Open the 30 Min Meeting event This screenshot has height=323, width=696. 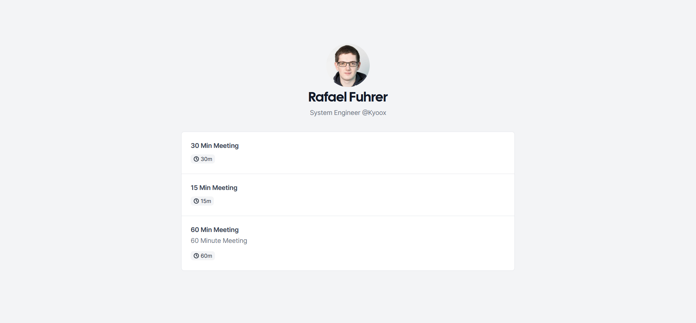tap(215, 146)
